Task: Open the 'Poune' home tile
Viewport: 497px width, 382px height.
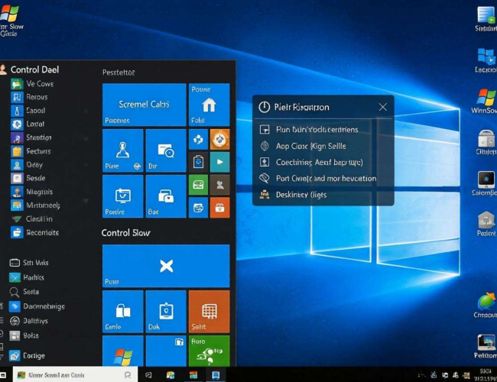Action: point(210,105)
